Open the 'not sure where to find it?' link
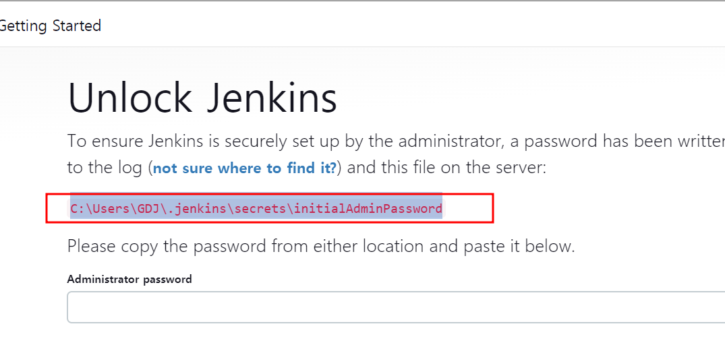The height and width of the screenshot is (351, 725). (245, 168)
